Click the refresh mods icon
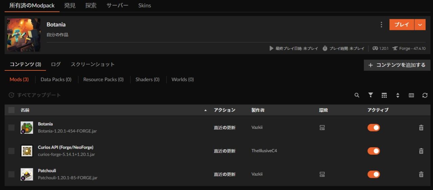 click(x=425, y=95)
